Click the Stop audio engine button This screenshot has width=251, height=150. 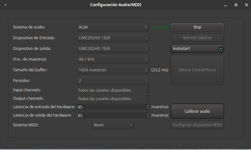(x=197, y=27)
